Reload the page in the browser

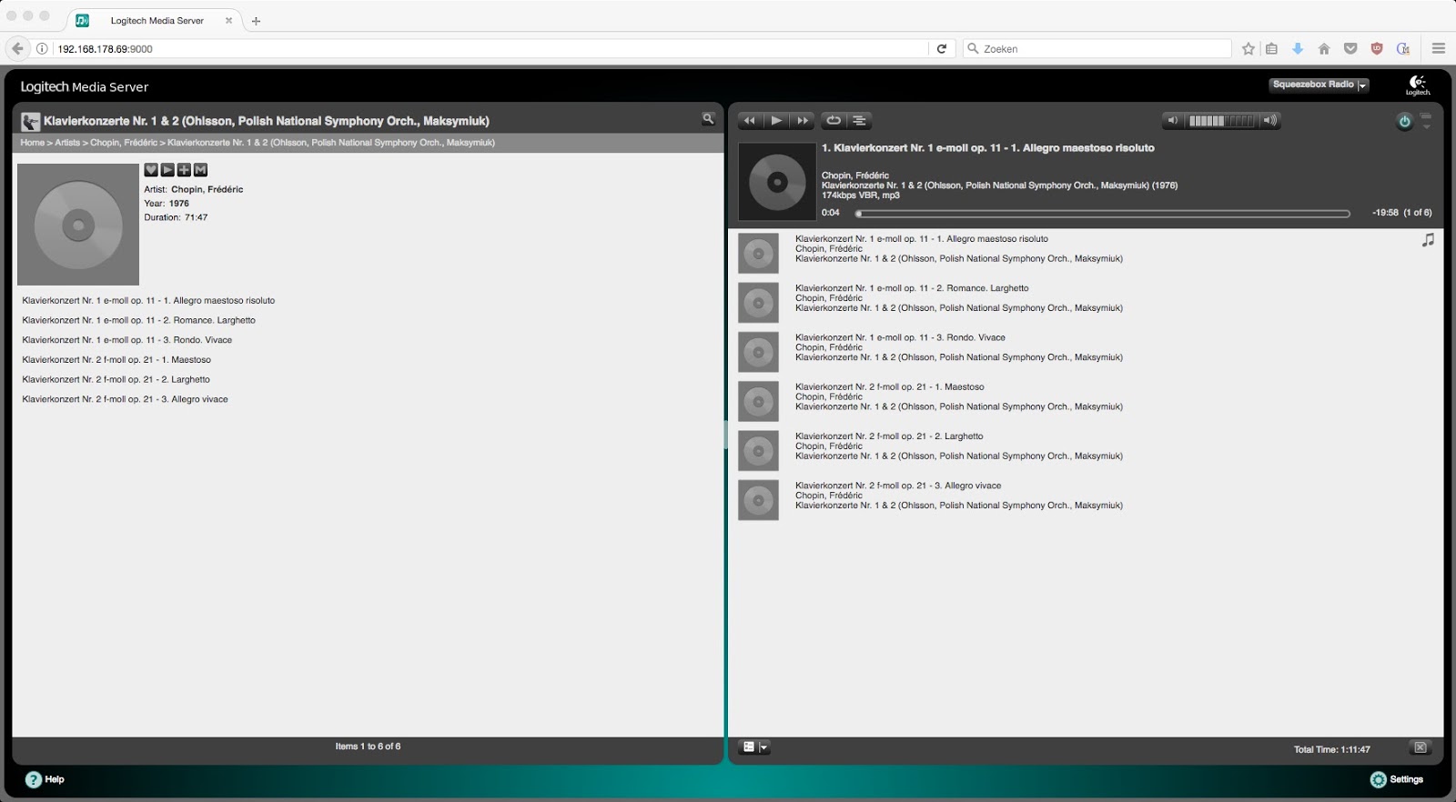pyautogui.click(x=942, y=49)
